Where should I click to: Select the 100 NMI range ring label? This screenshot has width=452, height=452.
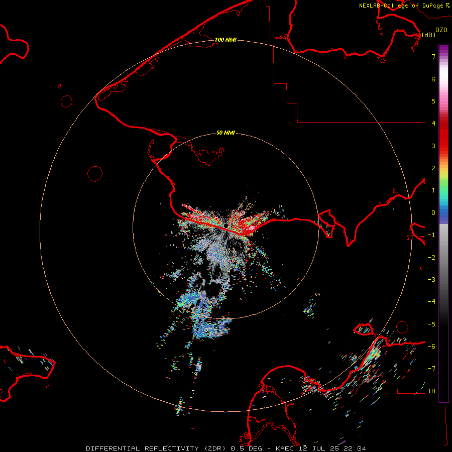225,40
